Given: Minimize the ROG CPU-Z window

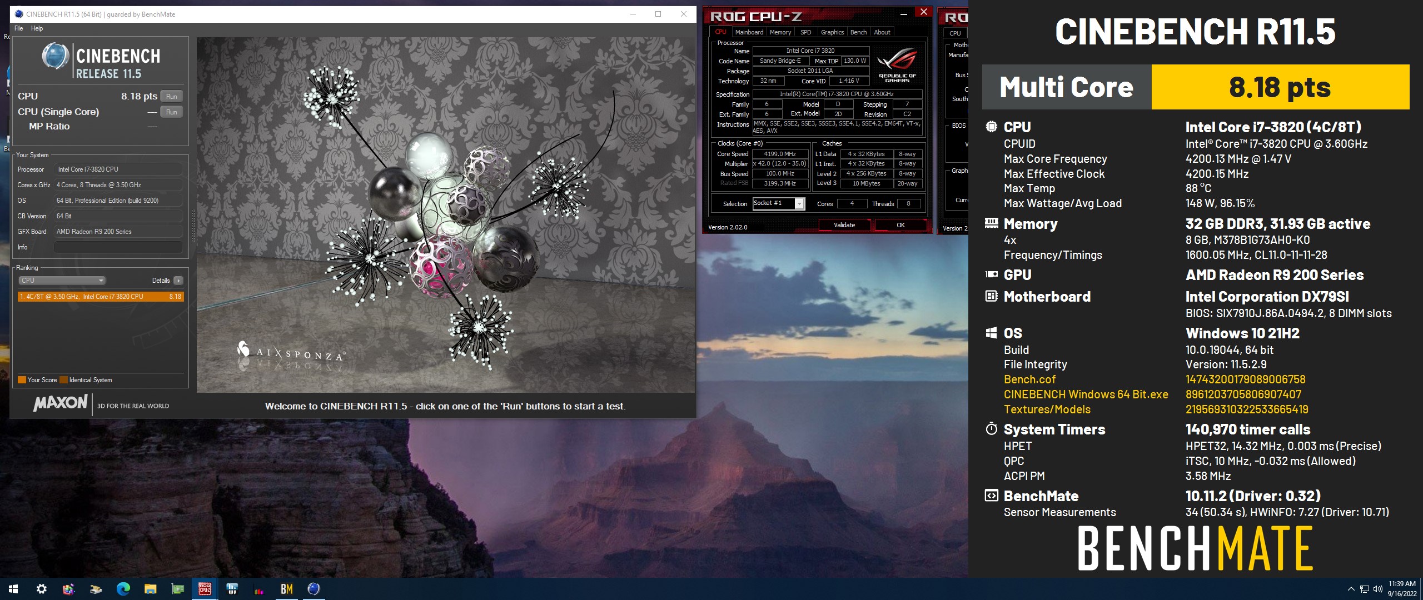Looking at the screenshot, I should click(904, 13).
